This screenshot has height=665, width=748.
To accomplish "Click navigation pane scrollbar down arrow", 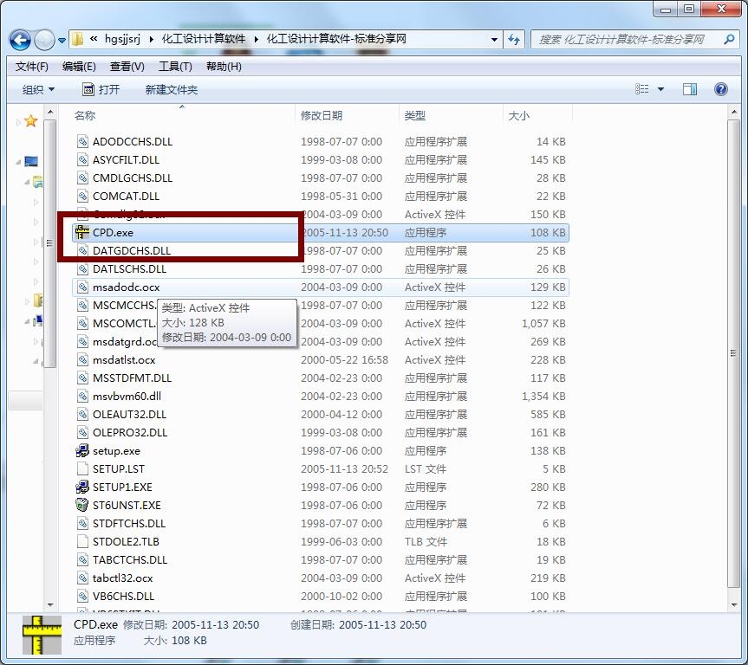I will (50, 605).
